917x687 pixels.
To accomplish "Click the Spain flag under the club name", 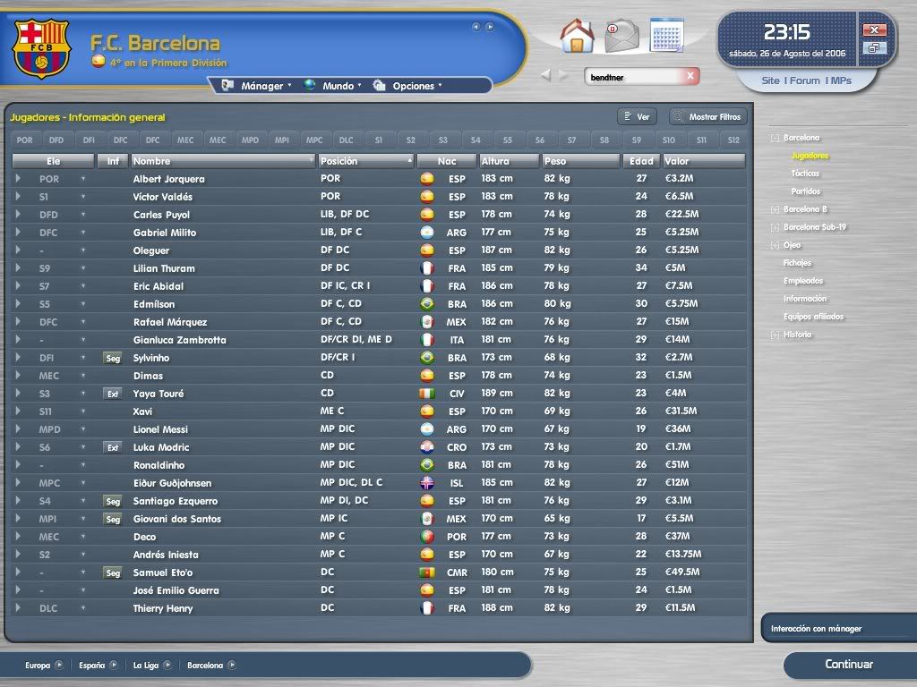I will click(99, 61).
